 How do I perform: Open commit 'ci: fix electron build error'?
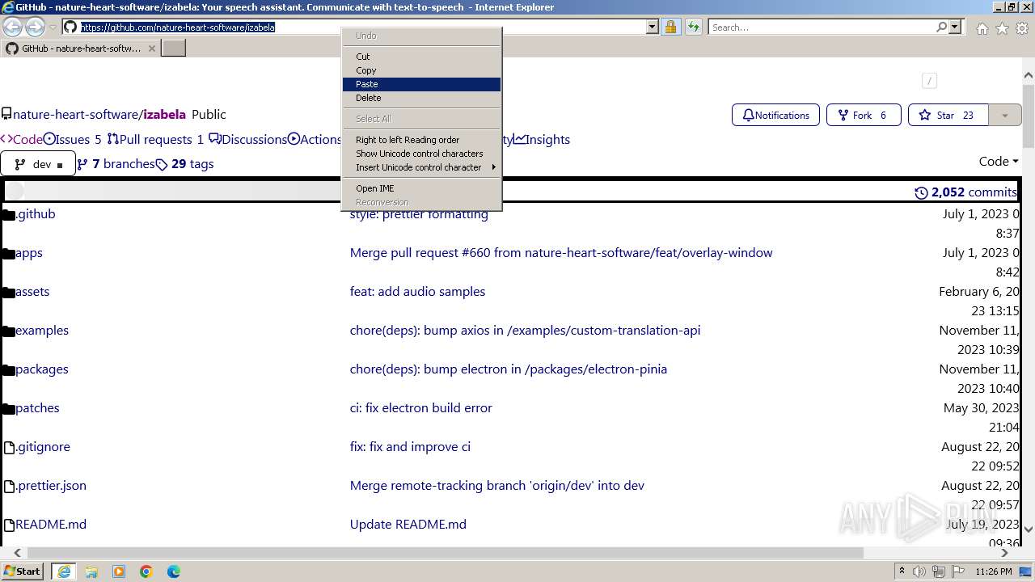tap(420, 407)
